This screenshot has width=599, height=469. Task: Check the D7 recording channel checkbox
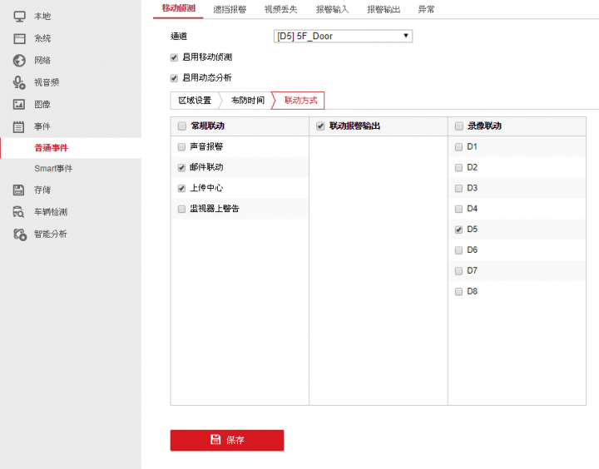458,271
